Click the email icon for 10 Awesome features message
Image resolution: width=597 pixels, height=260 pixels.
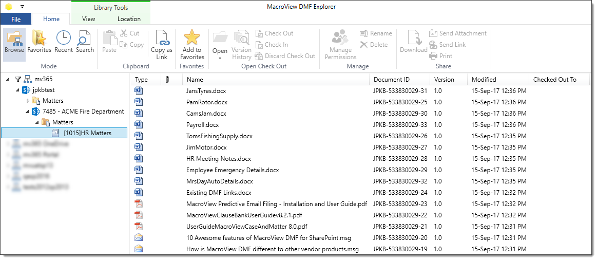139,237
